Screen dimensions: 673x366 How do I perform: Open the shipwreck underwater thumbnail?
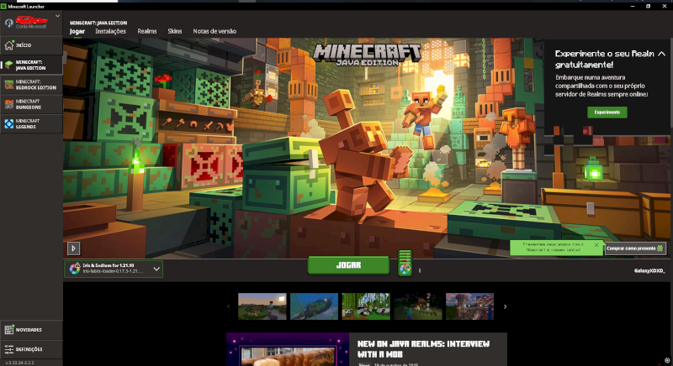click(x=314, y=306)
